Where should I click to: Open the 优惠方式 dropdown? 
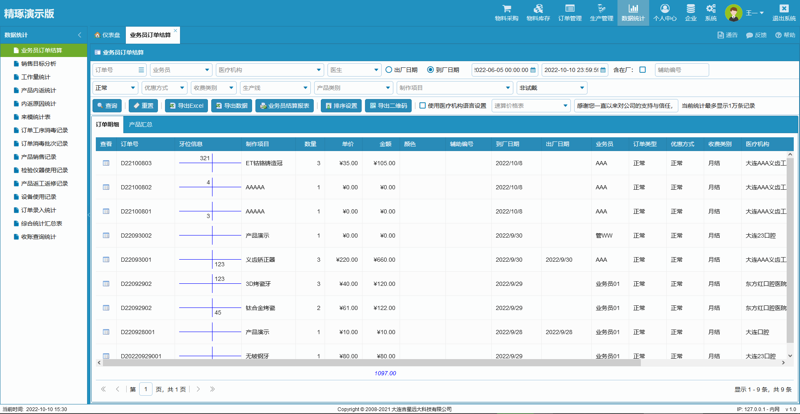(165, 88)
